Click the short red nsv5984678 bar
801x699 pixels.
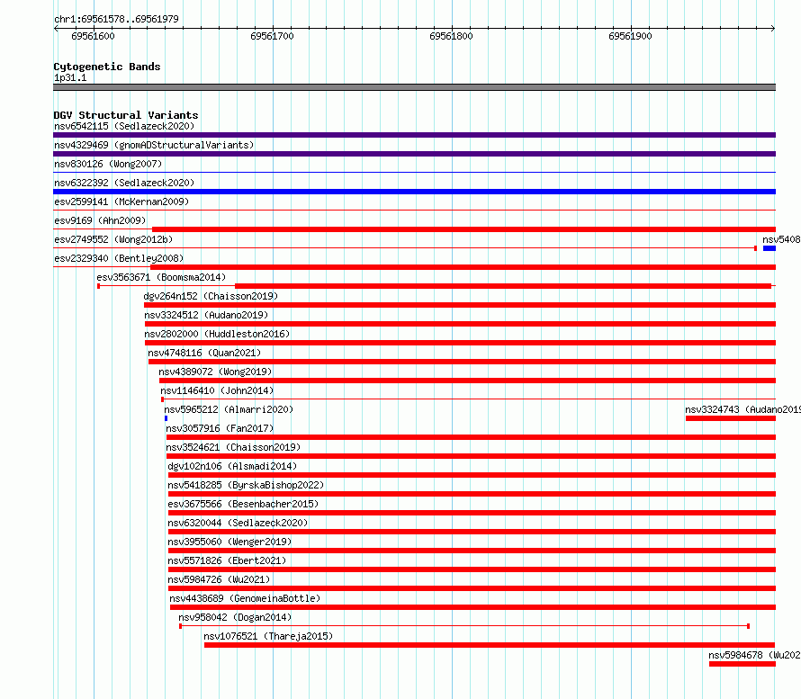tap(742, 664)
